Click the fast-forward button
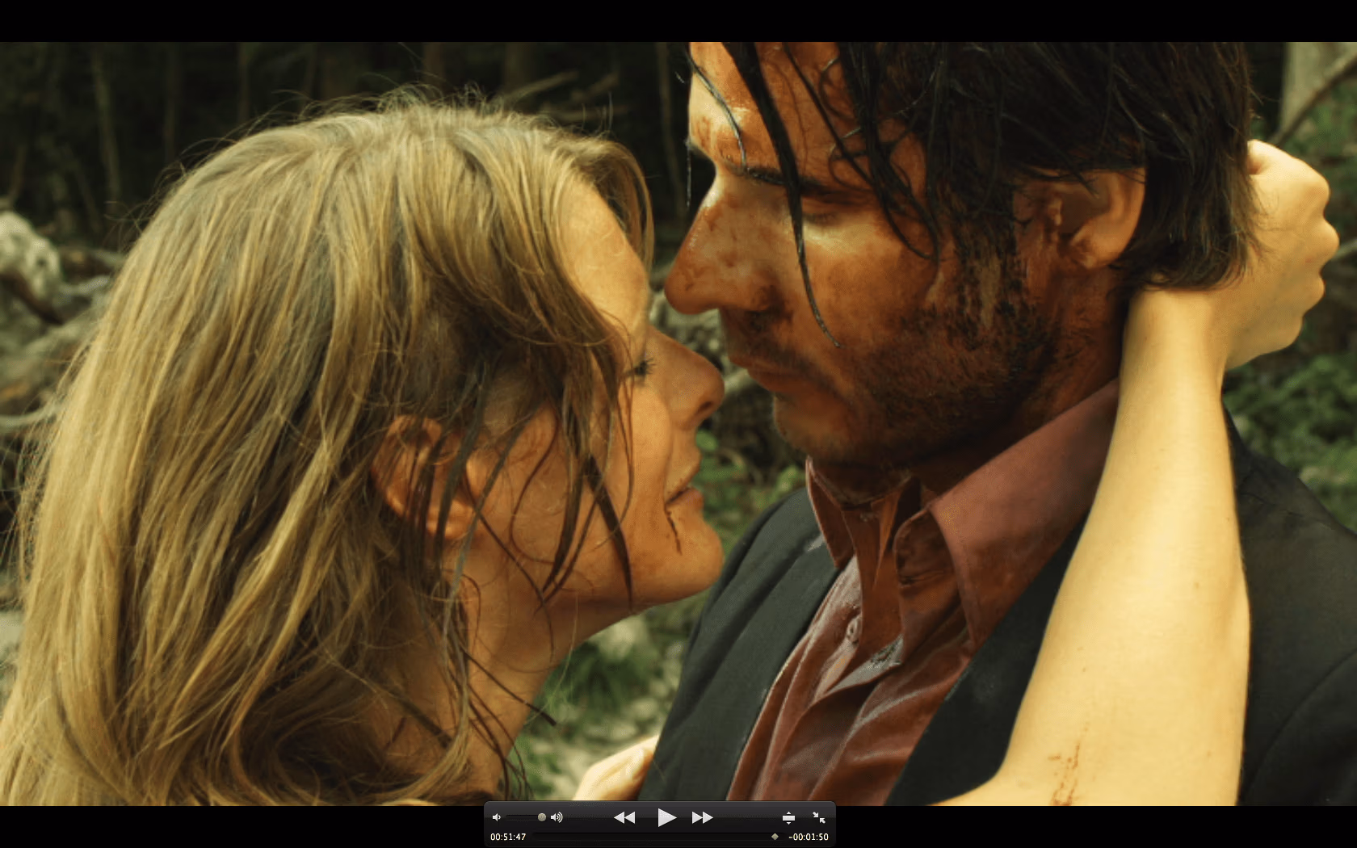This screenshot has height=848, width=1357. [703, 817]
